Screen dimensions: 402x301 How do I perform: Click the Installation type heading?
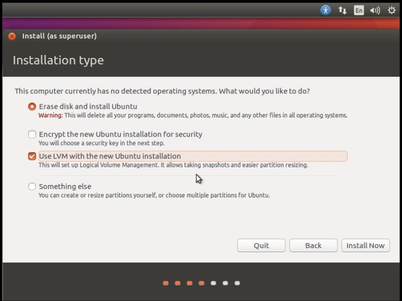coord(58,61)
